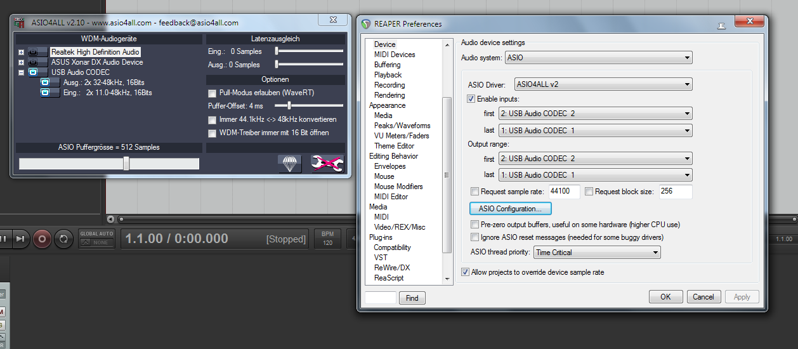Screen dimensions: 798x349
Task: Disable the USB Audio CODEC device power button
Action: 38,72
